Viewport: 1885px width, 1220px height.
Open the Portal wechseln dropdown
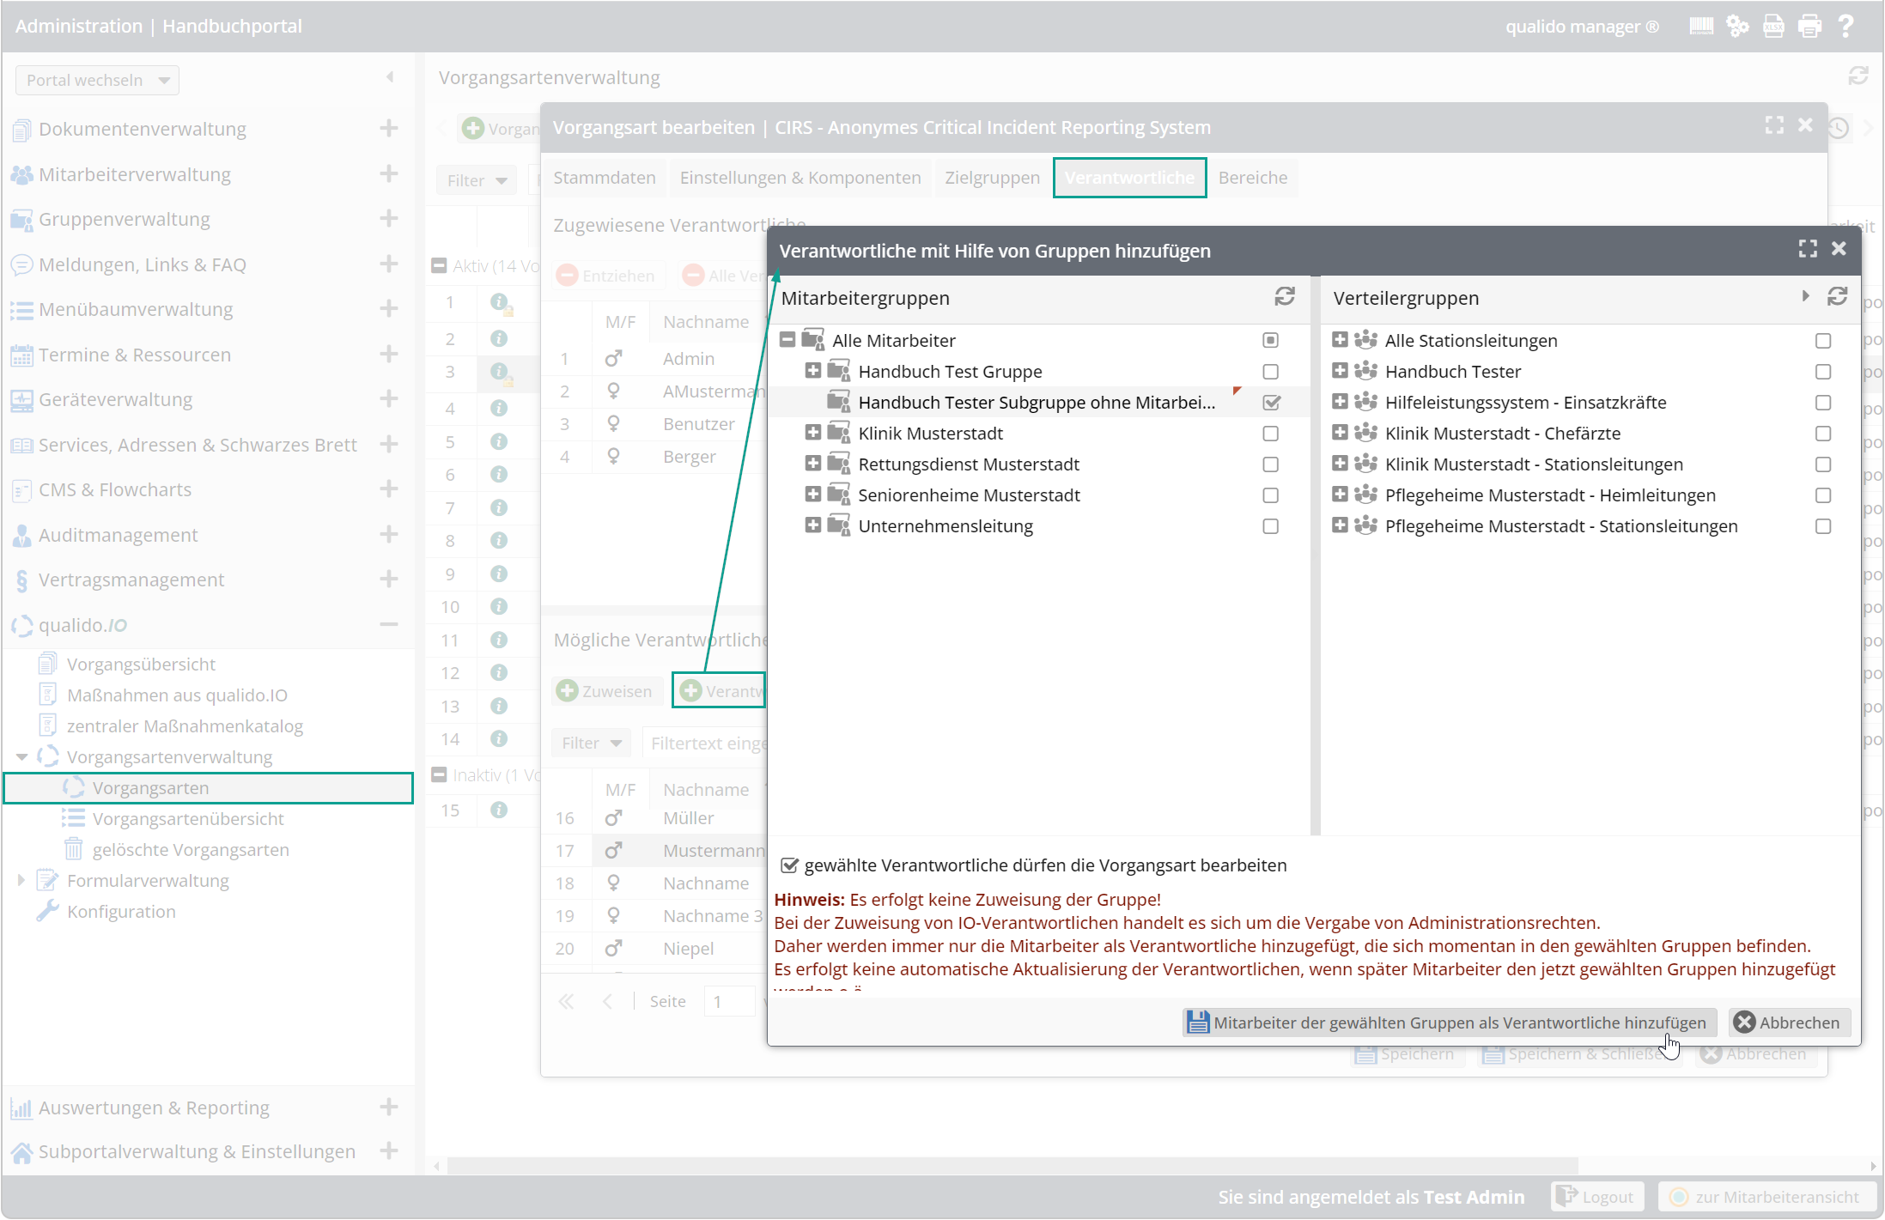[97, 80]
